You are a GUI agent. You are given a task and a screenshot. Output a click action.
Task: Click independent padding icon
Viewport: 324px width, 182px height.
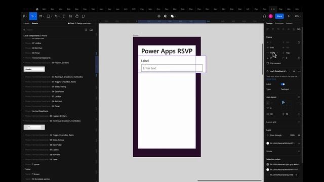[299, 114]
